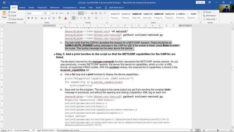Click the accessibility status in status bar
The image size is (234, 132).
pyautogui.click(x=68, y=131)
